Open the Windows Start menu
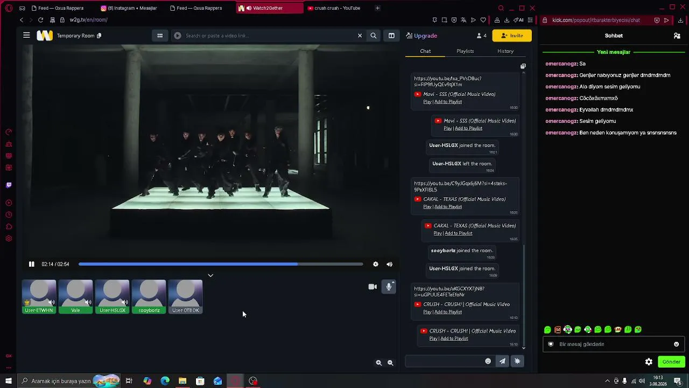 click(9, 381)
